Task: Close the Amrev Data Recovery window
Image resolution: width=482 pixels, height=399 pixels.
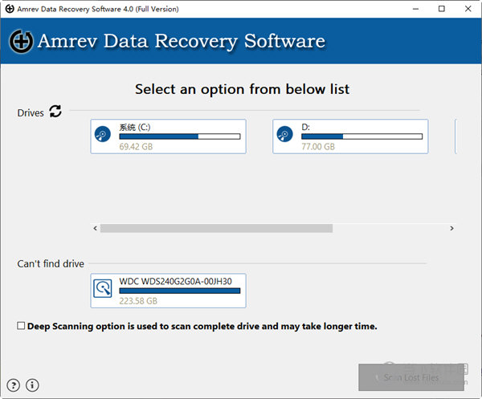Action: tap(468, 9)
